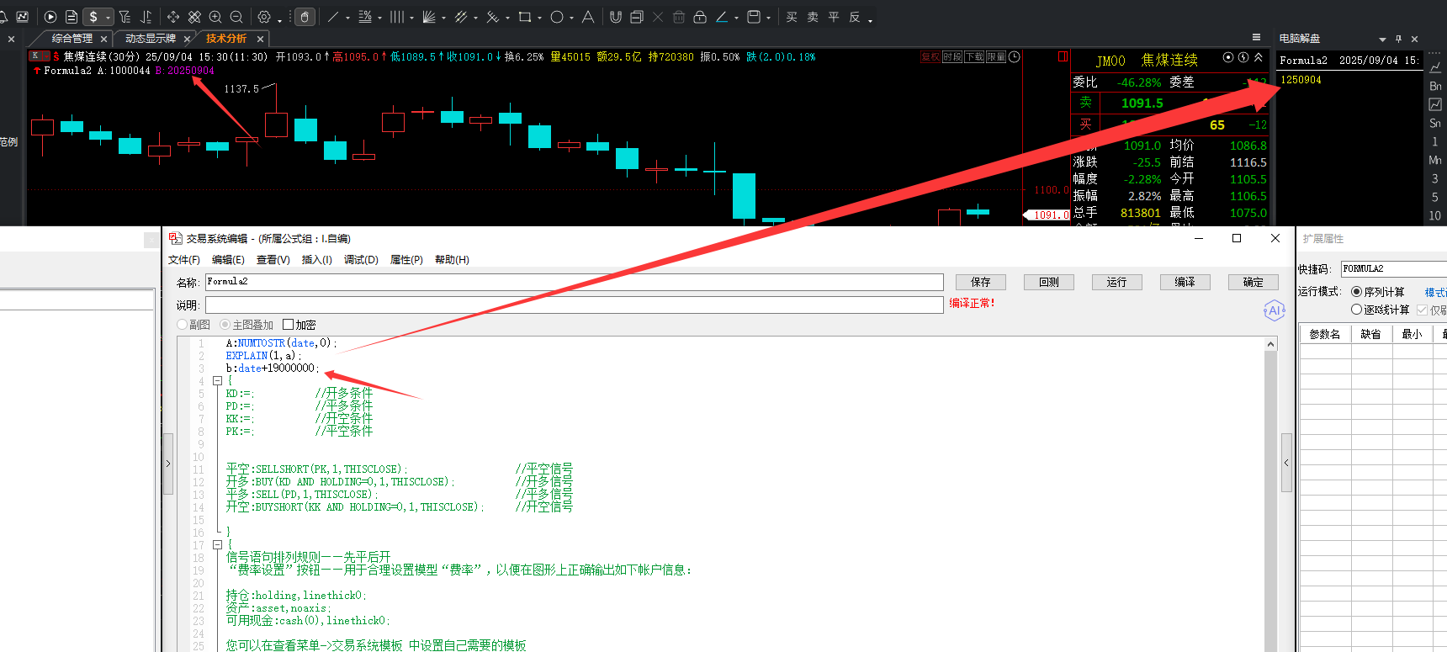Click the code editor vertical scrollbar track
The height and width of the screenshot is (652, 1447).
click(x=1270, y=505)
